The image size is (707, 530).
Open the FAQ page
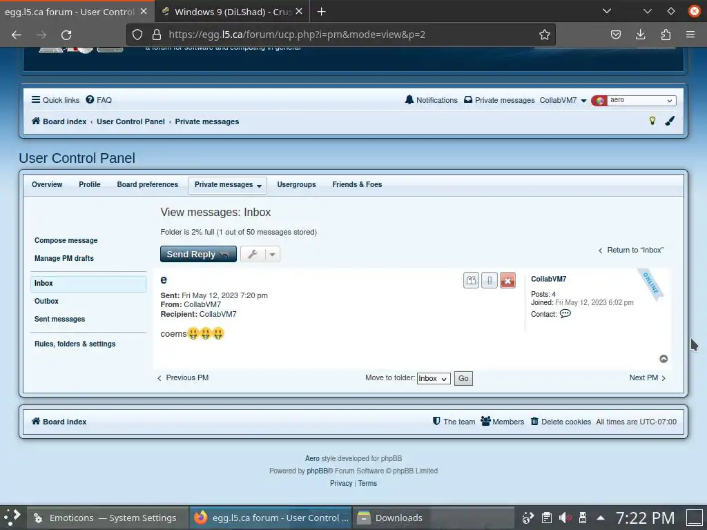point(99,100)
